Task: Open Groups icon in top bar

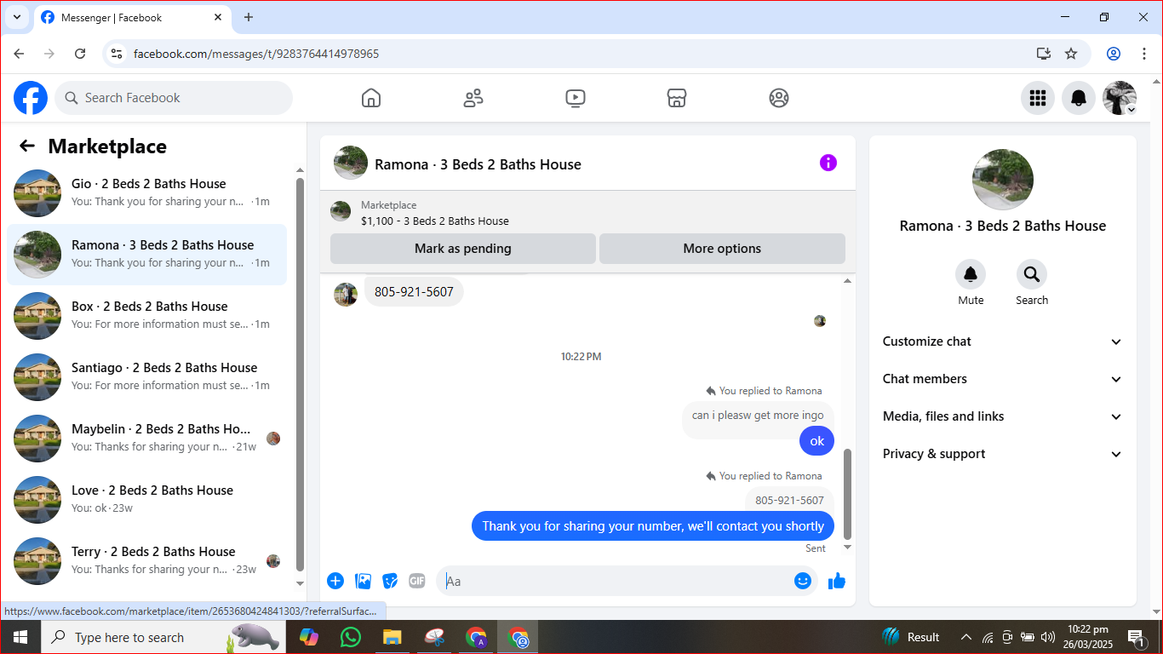Action: pyautogui.click(x=779, y=98)
